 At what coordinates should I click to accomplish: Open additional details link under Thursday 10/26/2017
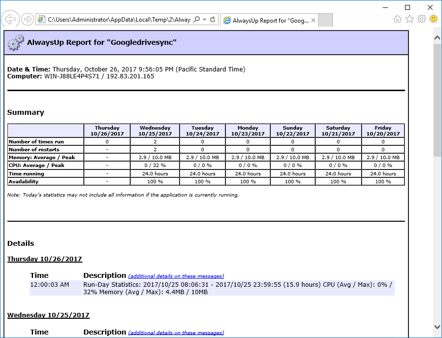pyautogui.click(x=176, y=276)
